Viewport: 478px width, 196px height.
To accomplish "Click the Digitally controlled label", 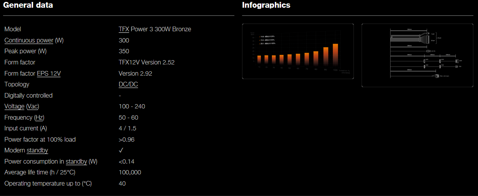I will tap(29, 95).
